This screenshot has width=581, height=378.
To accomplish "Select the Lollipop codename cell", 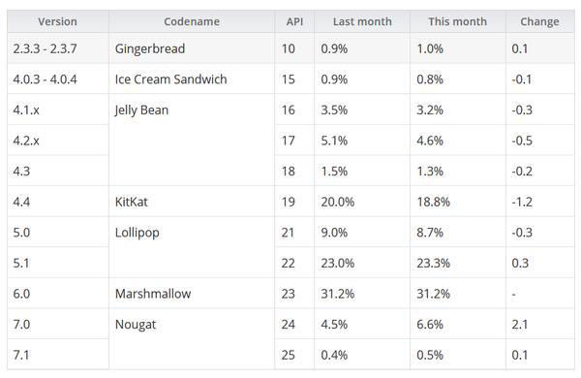I will pyautogui.click(x=192, y=247).
